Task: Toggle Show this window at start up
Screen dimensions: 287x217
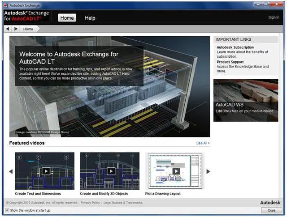Action: [x=7, y=210]
